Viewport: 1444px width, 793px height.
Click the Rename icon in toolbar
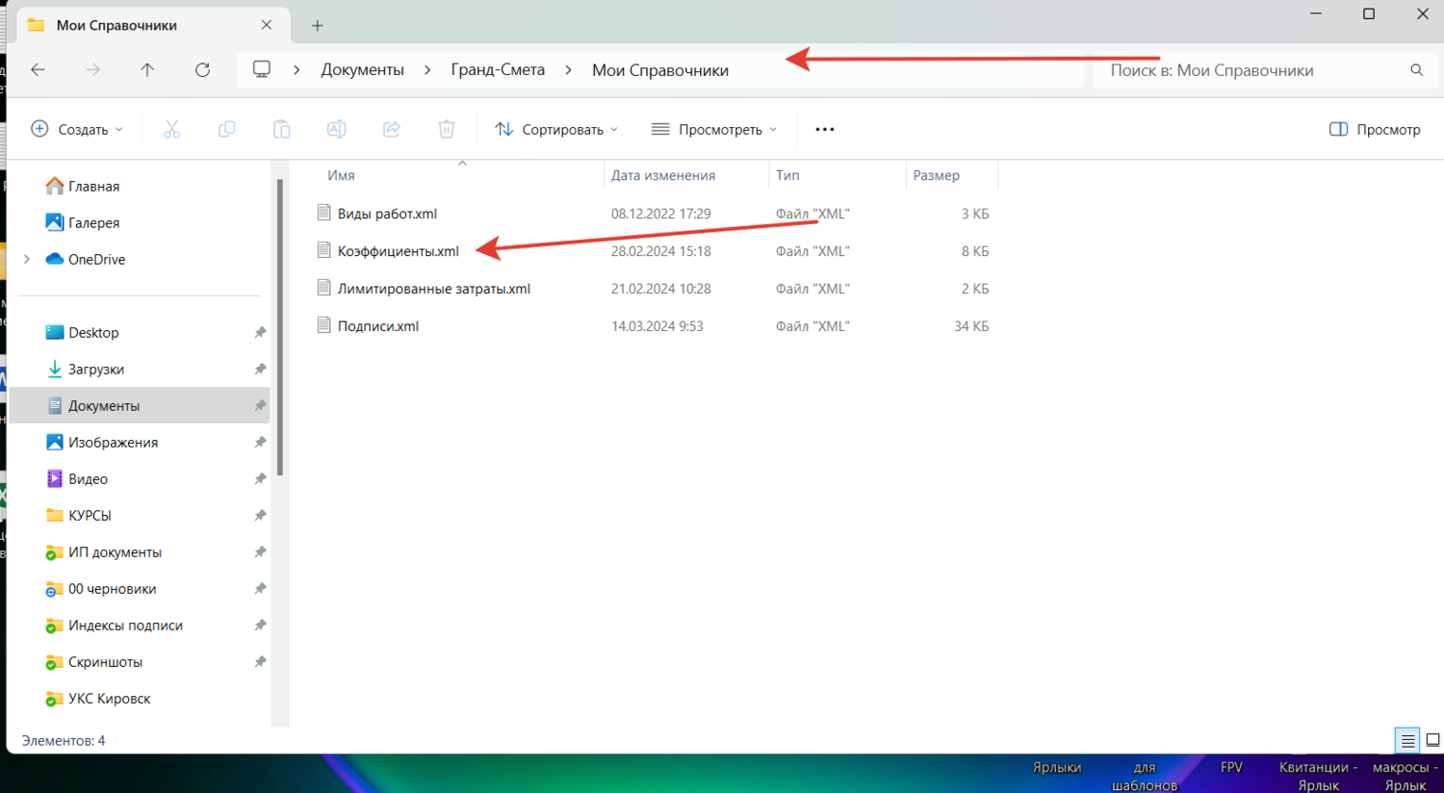click(x=337, y=129)
